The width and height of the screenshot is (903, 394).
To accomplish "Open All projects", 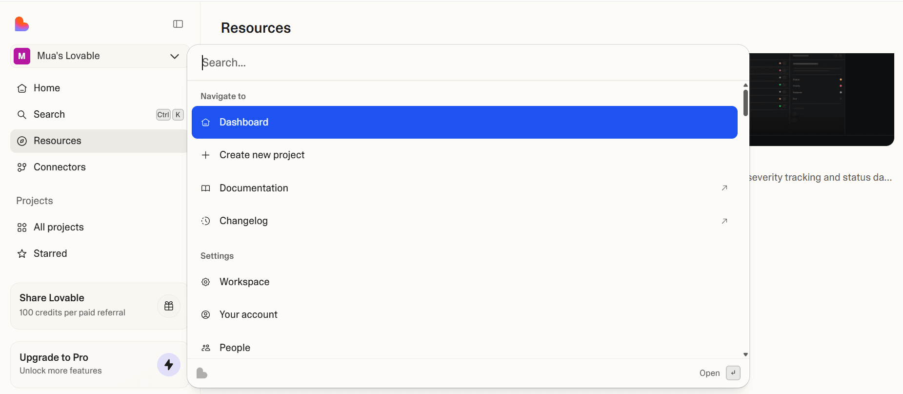I will [x=99, y=227].
